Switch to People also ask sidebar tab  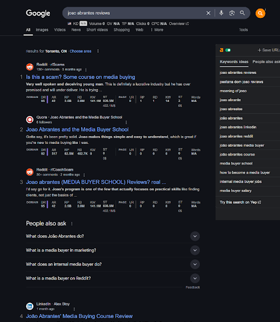[266, 62]
